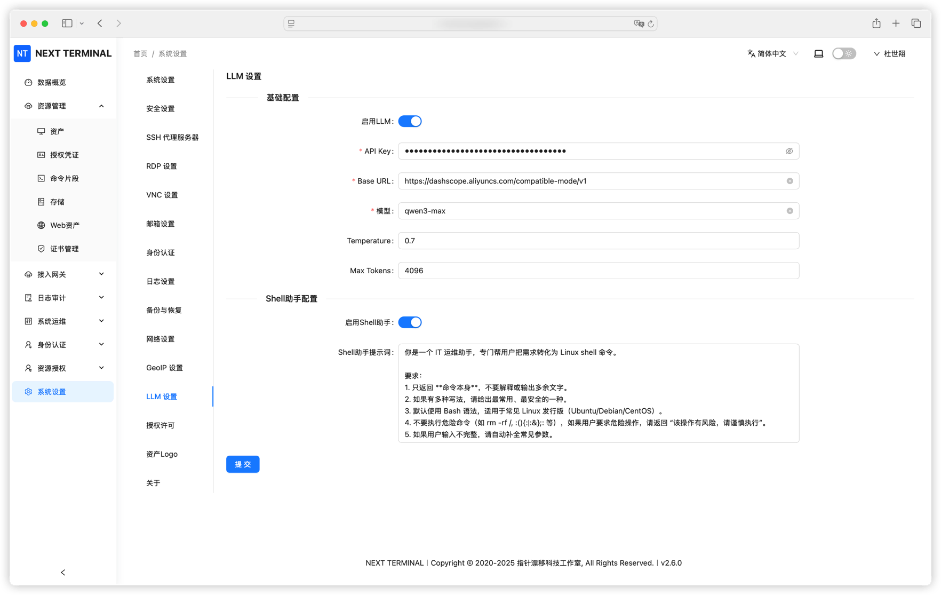This screenshot has height=595, width=941.
Task: Open 命令片段 command snippets
Action: [x=64, y=178]
